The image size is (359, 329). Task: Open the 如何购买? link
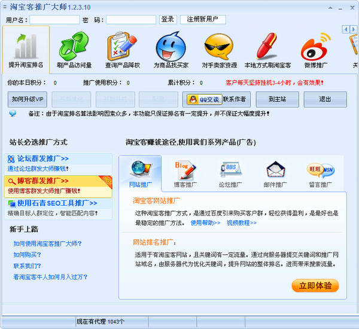[27, 255]
